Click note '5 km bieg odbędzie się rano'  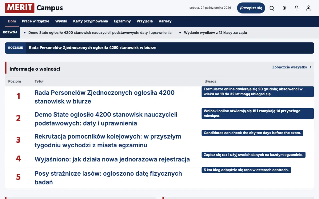[246, 170]
